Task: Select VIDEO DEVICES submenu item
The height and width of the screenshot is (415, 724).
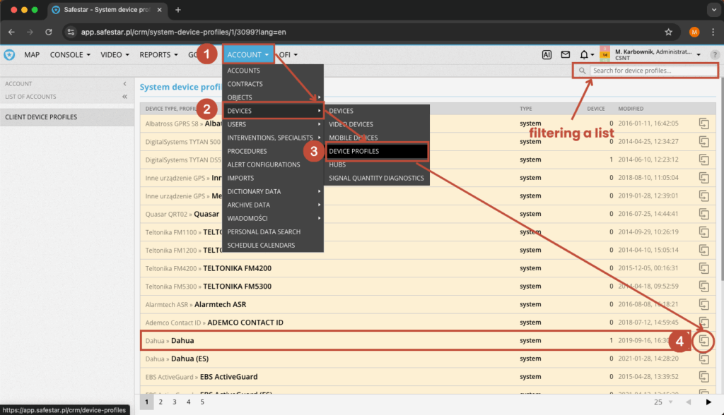Action: (x=376, y=124)
